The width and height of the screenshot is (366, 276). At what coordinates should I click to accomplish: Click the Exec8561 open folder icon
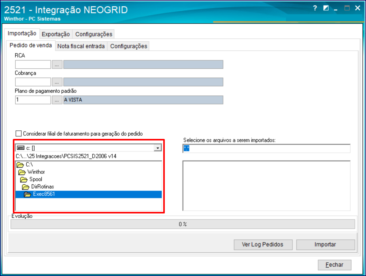(27, 194)
